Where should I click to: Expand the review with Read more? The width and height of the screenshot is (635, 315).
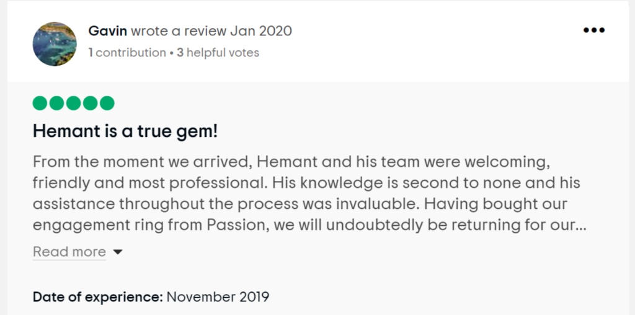click(x=69, y=252)
